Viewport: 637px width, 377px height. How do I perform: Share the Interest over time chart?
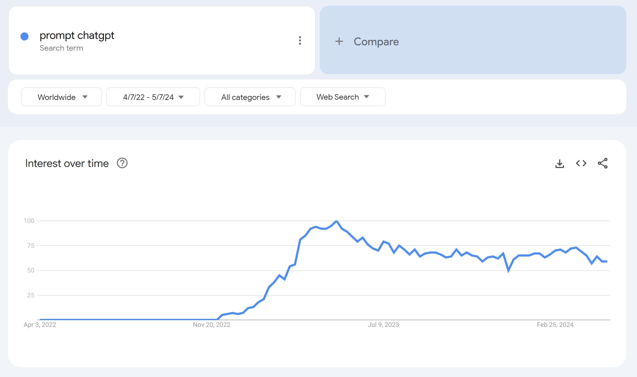point(603,163)
